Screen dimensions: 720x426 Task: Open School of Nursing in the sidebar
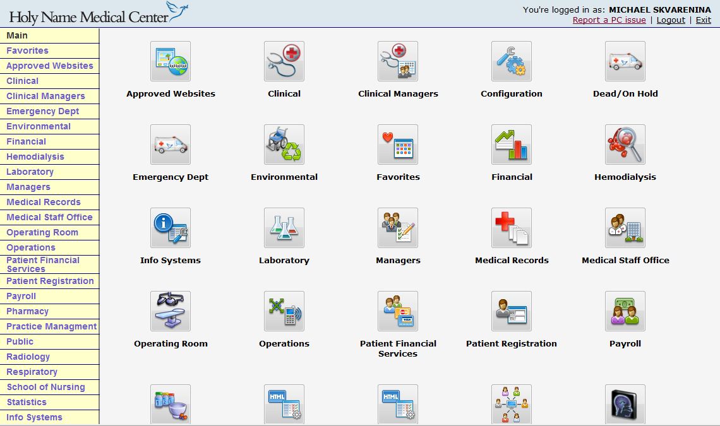coord(50,387)
